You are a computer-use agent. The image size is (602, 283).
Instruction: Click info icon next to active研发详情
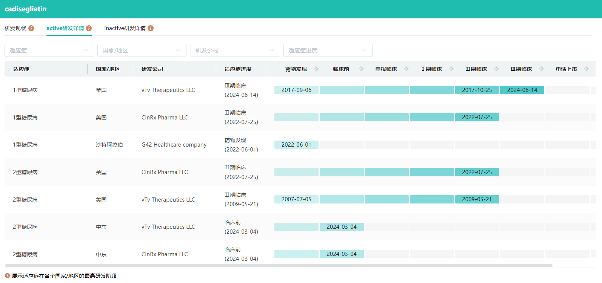(x=89, y=28)
